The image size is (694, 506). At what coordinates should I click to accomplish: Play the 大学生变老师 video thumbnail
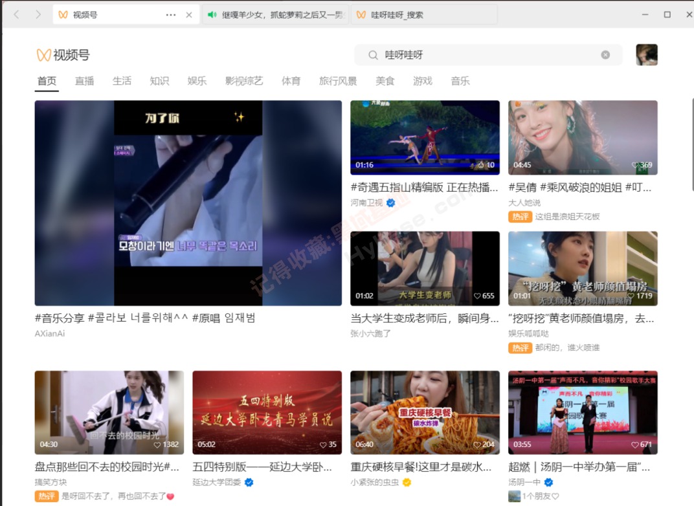coord(425,269)
